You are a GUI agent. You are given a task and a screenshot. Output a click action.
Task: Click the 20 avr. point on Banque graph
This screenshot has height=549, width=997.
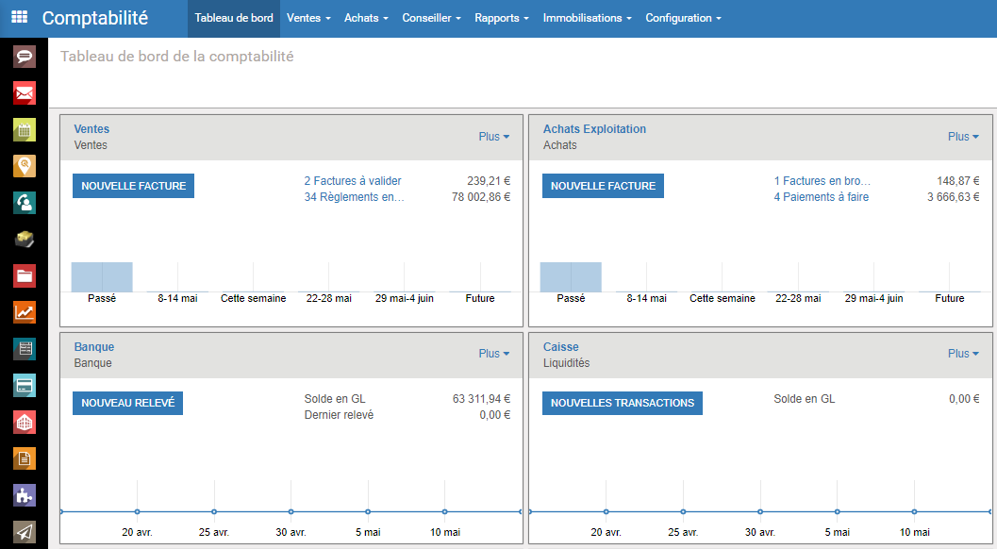(138, 511)
